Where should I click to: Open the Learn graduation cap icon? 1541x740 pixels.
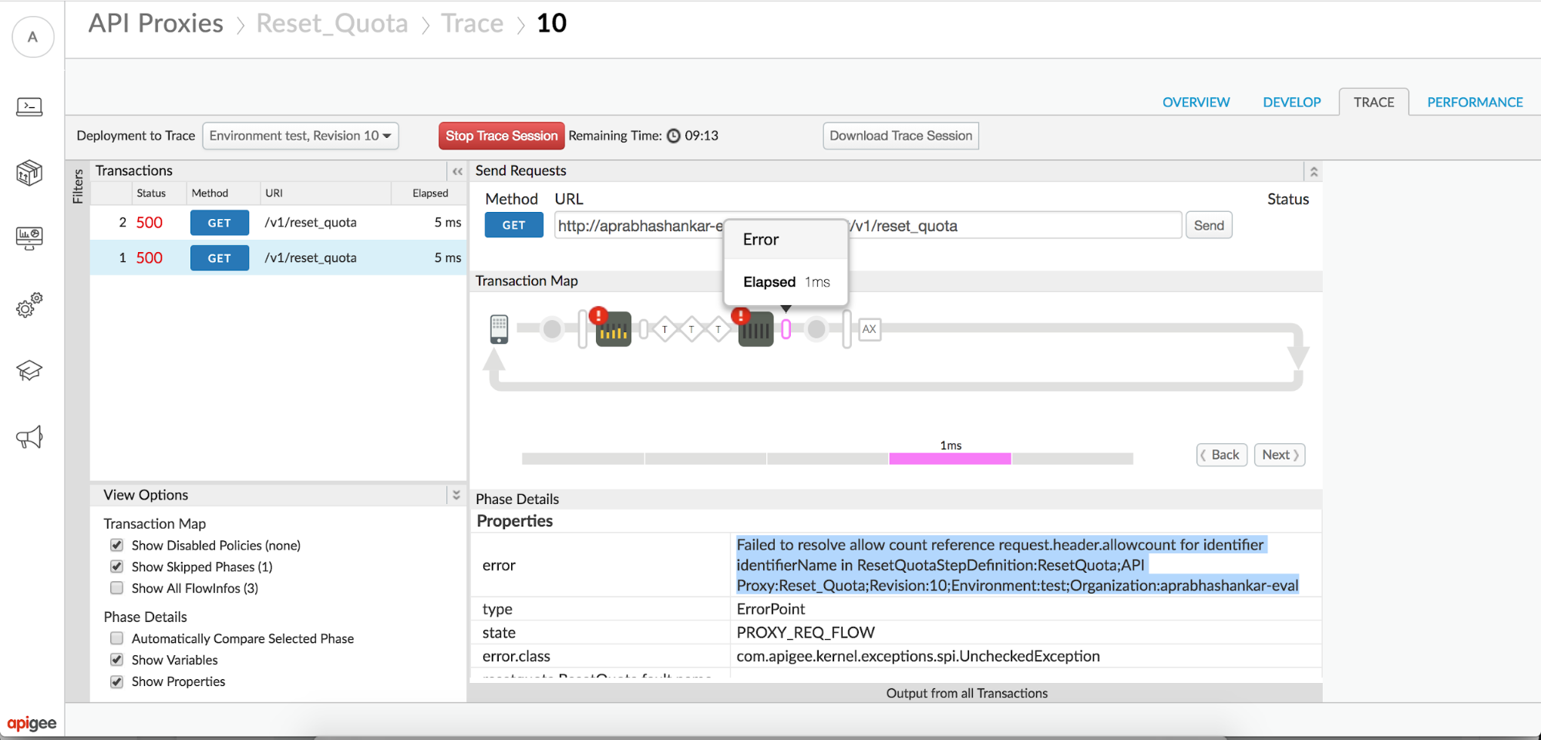(29, 371)
